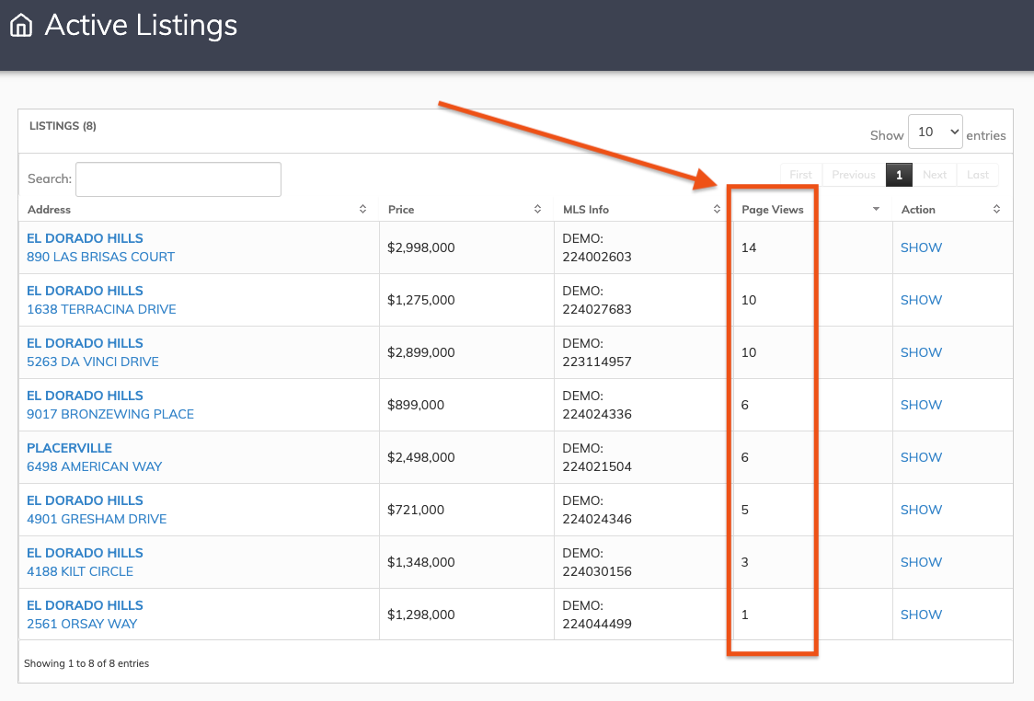Sort by Action column sort icon

[996, 210]
